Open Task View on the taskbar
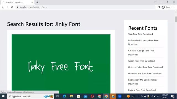The height and width of the screenshot is (99, 177). click(58, 96)
